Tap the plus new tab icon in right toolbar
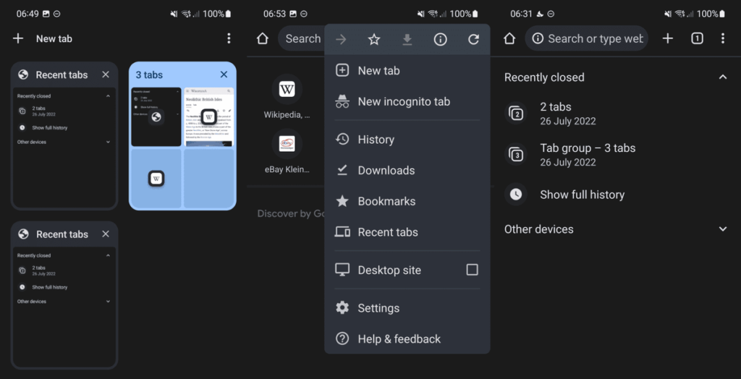Image resolution: width=741 pixels, height=379 pixels. (x=667, y=39)
